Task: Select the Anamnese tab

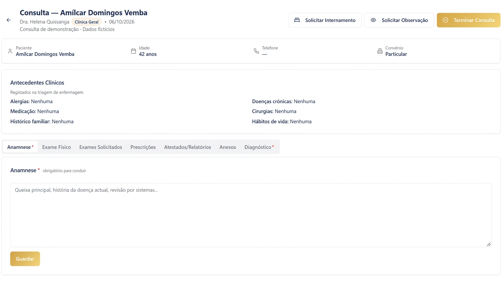Action: tap(20, 147)
